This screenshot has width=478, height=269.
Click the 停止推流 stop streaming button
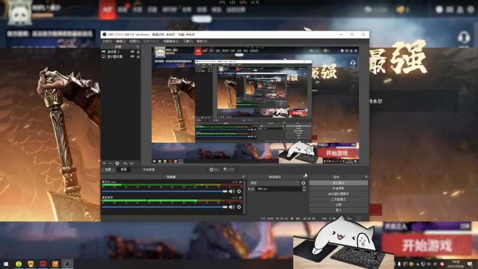click(338, 183)
